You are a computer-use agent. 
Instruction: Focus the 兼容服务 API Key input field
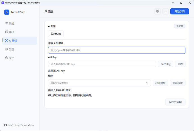click(x=102, y=64)
